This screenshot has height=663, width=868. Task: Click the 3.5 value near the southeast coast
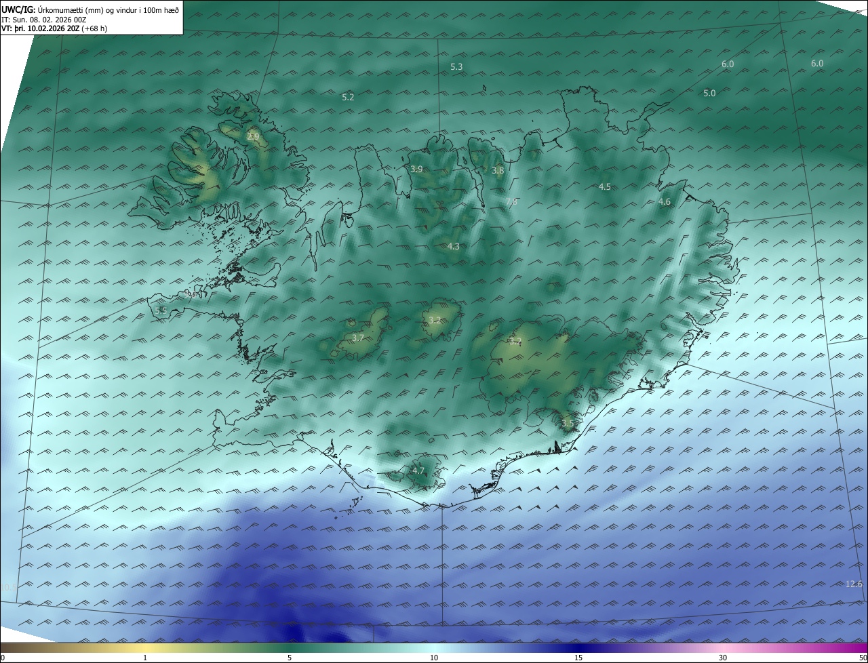pyautogui.click(x=568, y=423)
